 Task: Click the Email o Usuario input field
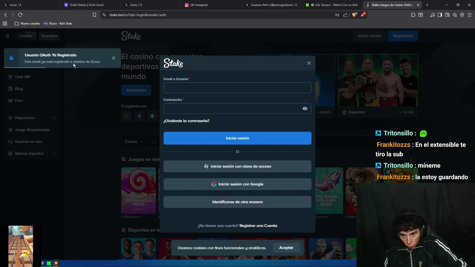pos(237,88)
